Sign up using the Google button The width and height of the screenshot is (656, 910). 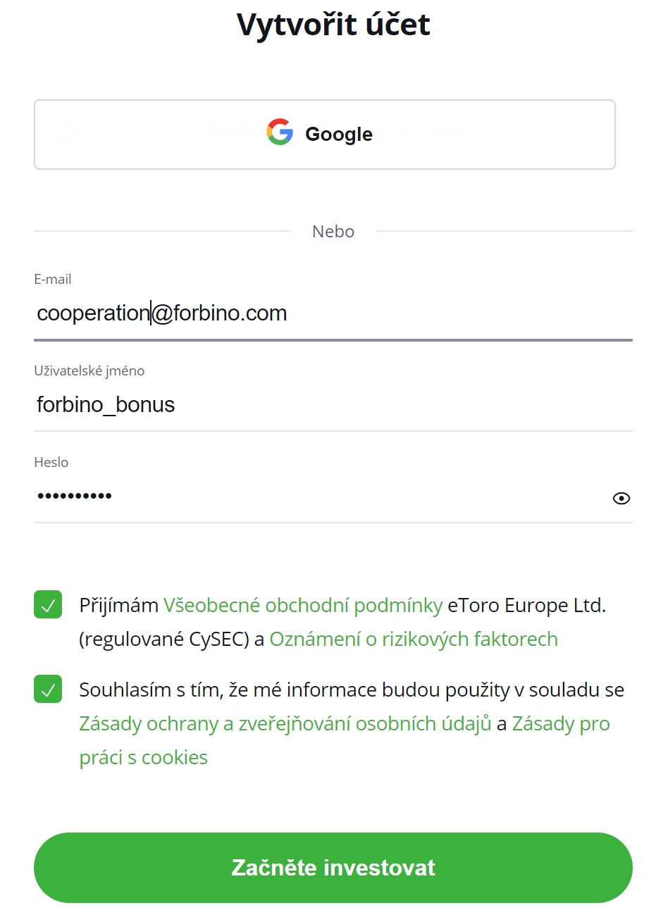point(325,135)
